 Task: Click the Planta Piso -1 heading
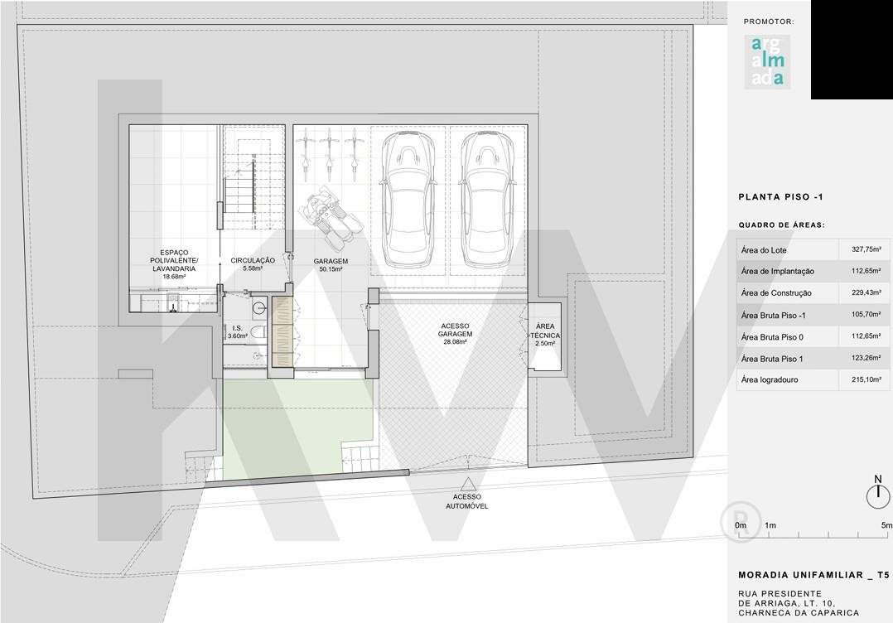[x=780, y=197]
